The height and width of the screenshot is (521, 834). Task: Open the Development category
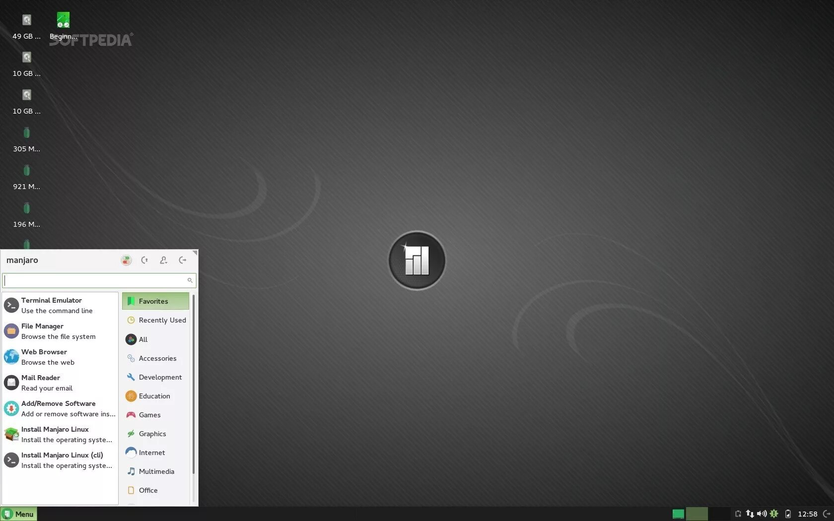(155, 377)
